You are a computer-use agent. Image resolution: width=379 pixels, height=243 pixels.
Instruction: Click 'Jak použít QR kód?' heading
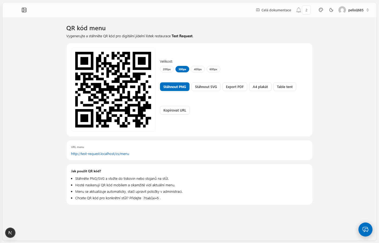[86, 171]
